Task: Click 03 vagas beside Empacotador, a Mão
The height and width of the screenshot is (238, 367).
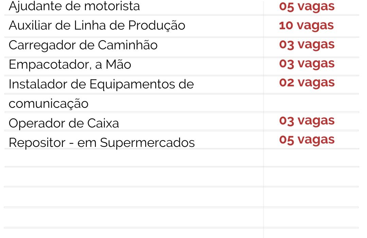Action: point(307,64)
